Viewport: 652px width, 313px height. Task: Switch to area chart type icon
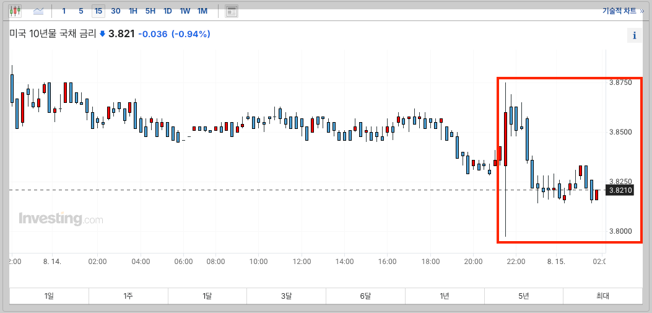pos(38,11)
